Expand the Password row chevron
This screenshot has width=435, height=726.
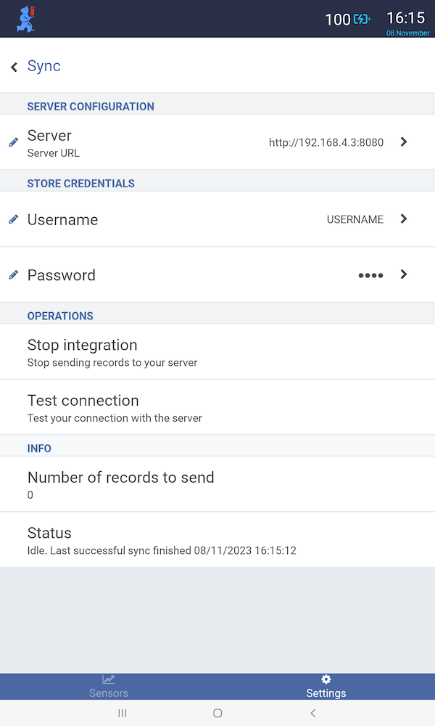click(404, 274)
